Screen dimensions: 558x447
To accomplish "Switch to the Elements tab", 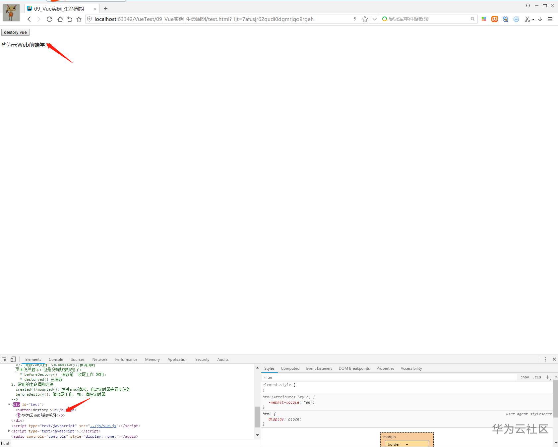I will click(33, 360).
